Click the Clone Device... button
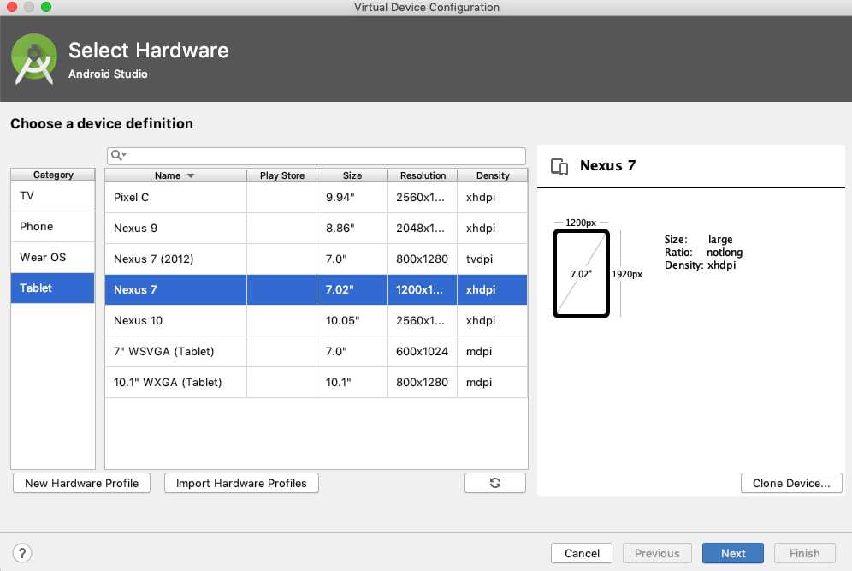 (x=791, y=483)
